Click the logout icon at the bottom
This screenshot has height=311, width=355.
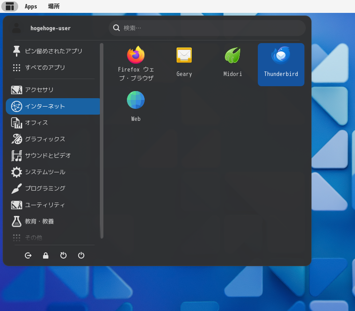(28, 255)
